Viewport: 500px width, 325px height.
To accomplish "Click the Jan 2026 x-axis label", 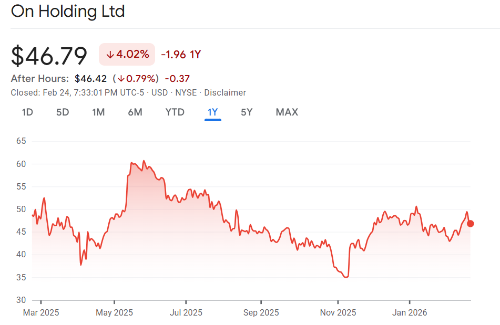I will pyautogui.click(x=410, y=312).
